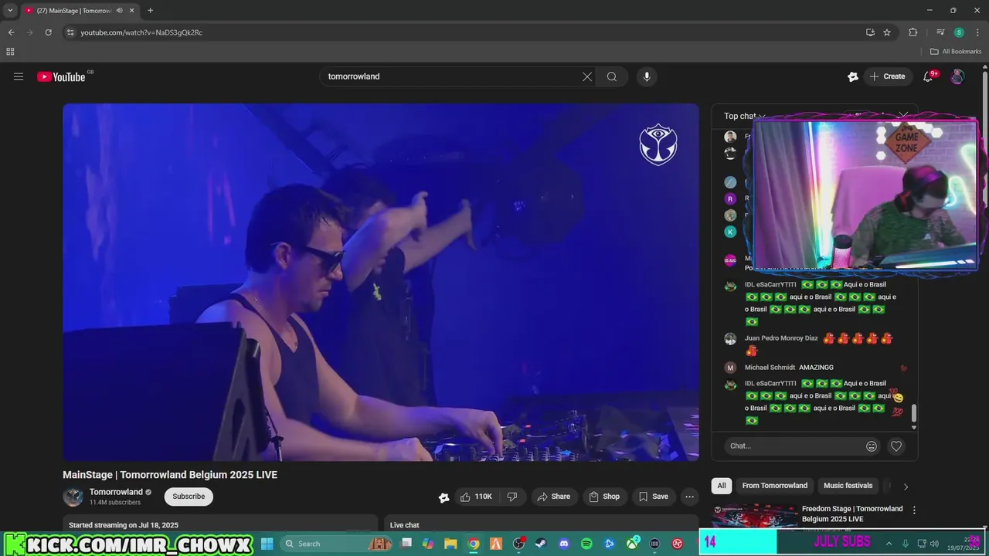Open more actions ellipsis under video
Viewport: 989px width, 556px height.
pyautogui.click(x=690, y=497)
